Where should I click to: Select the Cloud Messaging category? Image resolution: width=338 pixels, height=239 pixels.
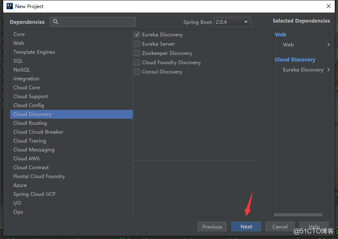coord(71,150)
